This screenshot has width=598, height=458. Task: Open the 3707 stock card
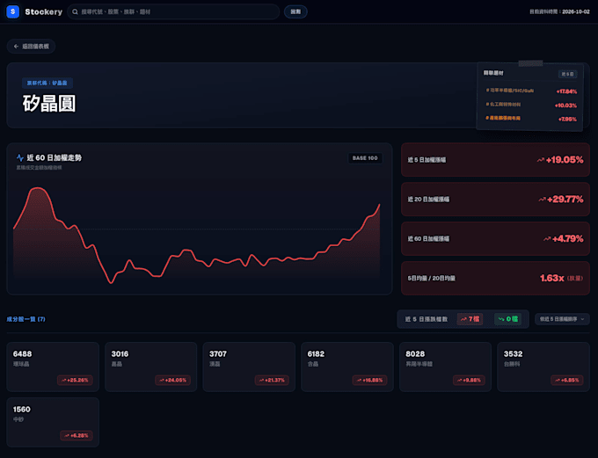(x=249, y=367)
